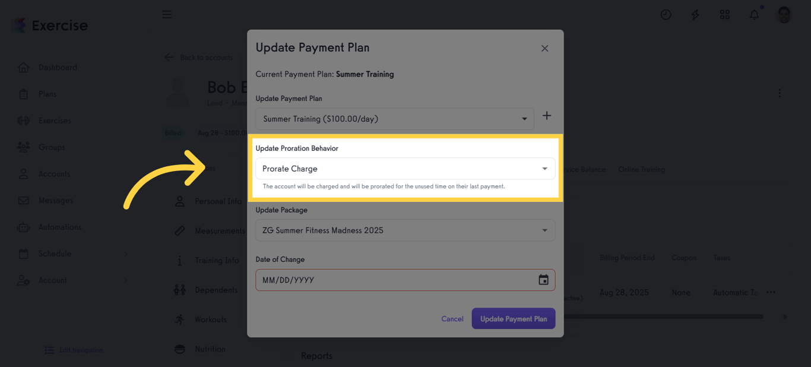Viewport: 811px width, 367px height.
Task: Click the notifications bell icon
Action: coord(754,15)
